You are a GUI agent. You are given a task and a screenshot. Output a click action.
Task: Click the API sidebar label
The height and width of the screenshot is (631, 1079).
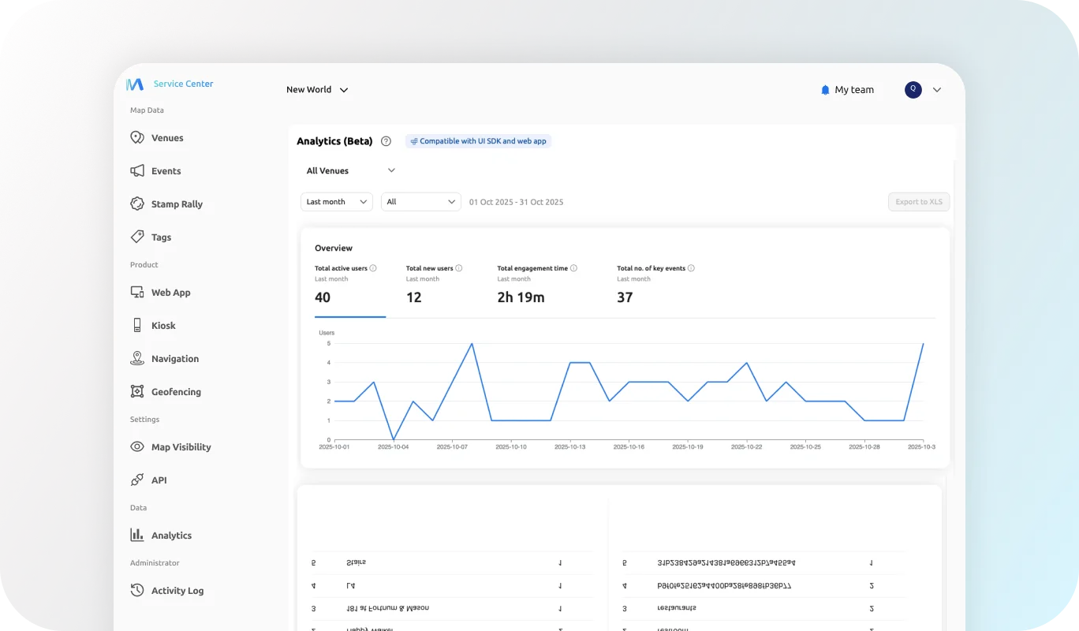[159, 480]
